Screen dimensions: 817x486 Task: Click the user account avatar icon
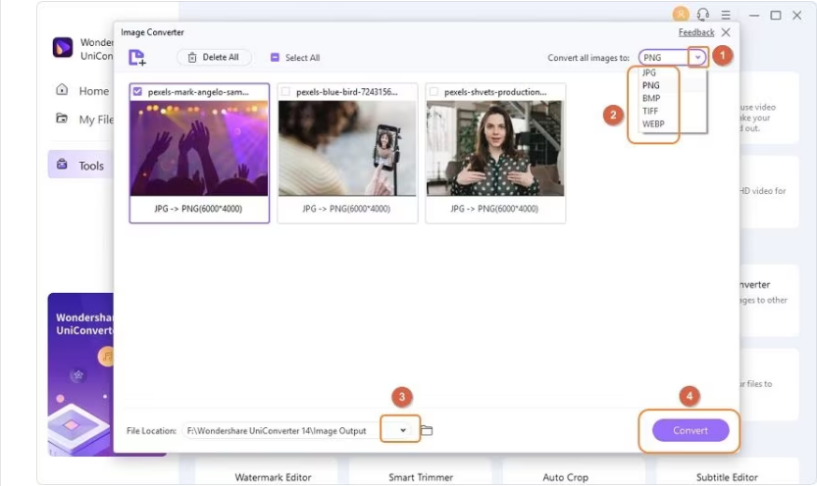[x=681, y=15]
